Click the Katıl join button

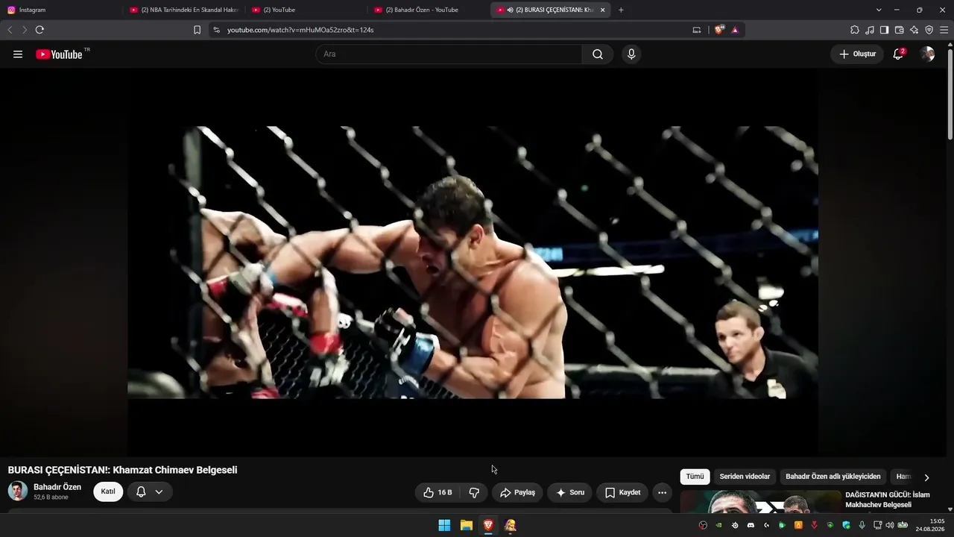tap(108, 492)
